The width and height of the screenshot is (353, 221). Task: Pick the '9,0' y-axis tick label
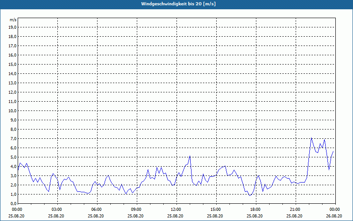(14, 120)
